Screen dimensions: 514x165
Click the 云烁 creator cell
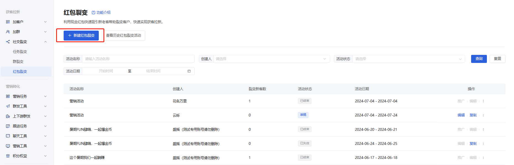176,115
